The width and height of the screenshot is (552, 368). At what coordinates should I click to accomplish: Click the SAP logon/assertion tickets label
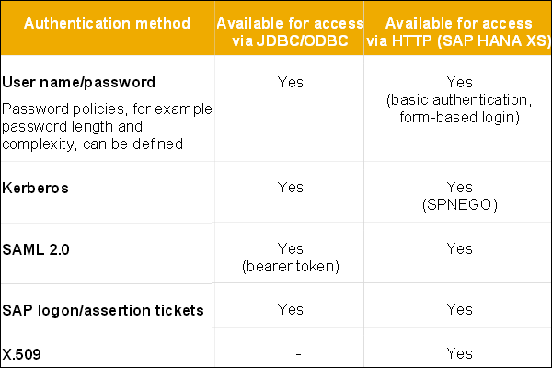[103, 310]
